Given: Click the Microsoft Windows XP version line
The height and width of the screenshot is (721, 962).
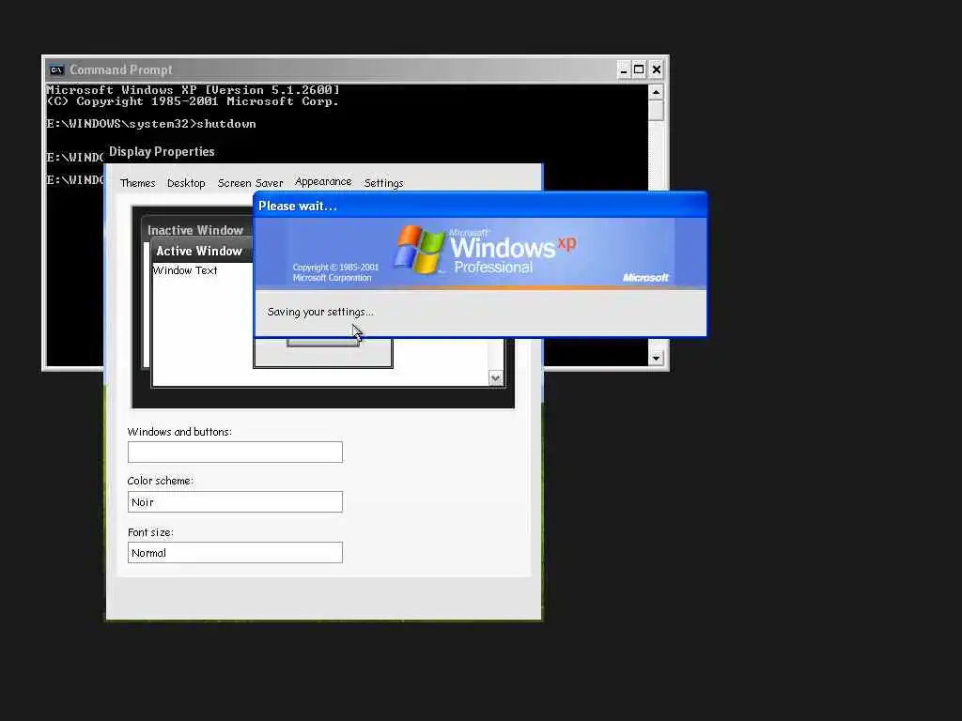Looking at the screenshot, I should pos(193,90).
